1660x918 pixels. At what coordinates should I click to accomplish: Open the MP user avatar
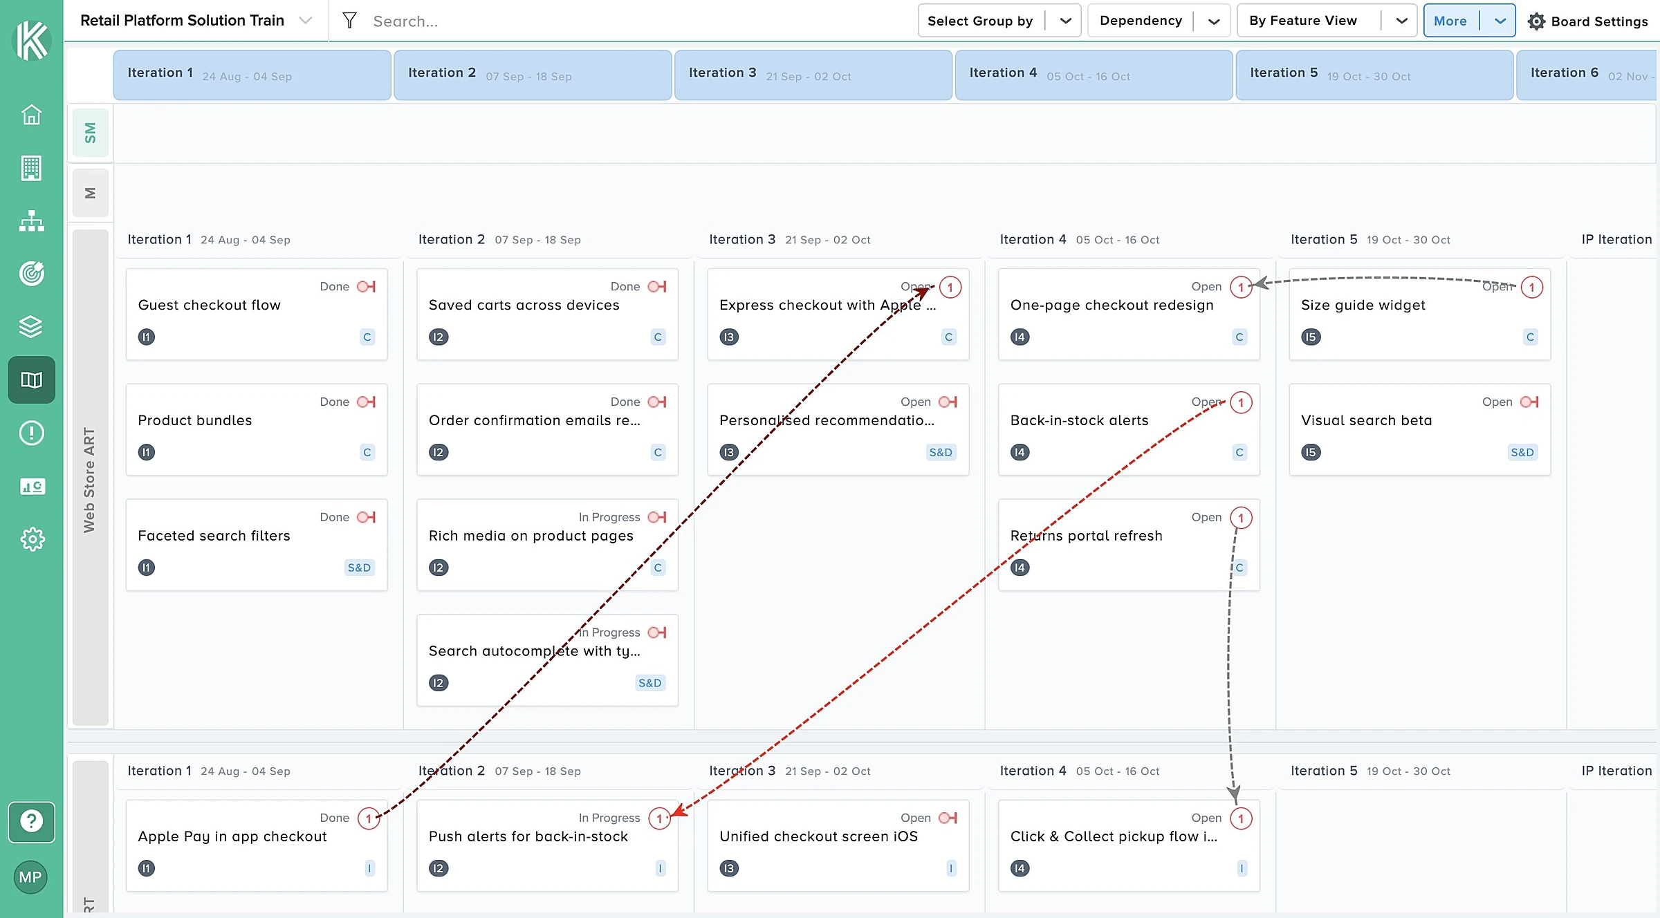[30, 877]
